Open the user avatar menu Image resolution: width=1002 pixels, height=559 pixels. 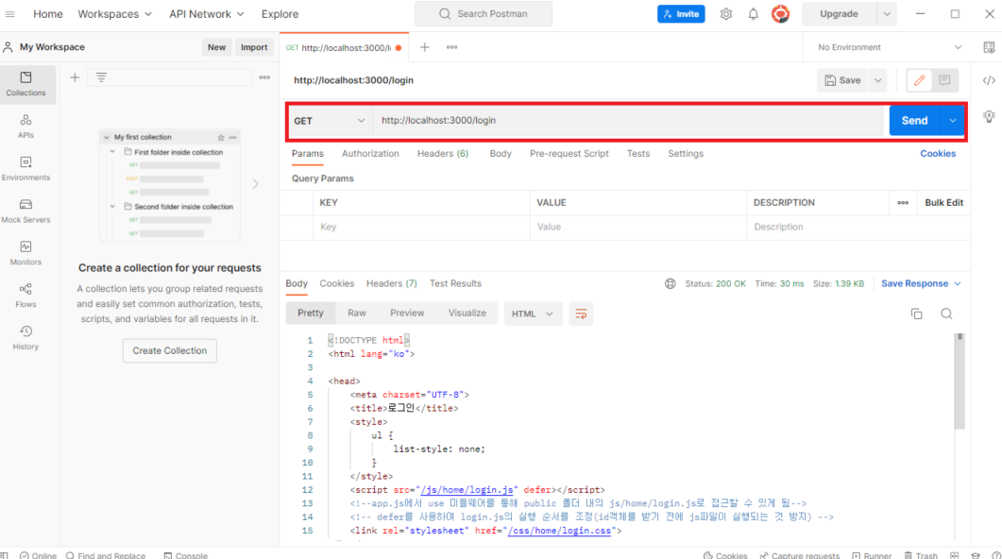[x=780, y=14]
